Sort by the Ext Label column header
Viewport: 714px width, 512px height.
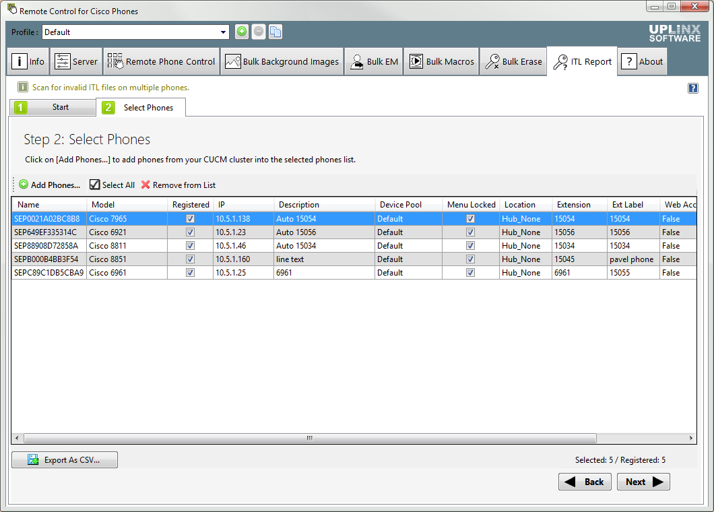[633, 205]
